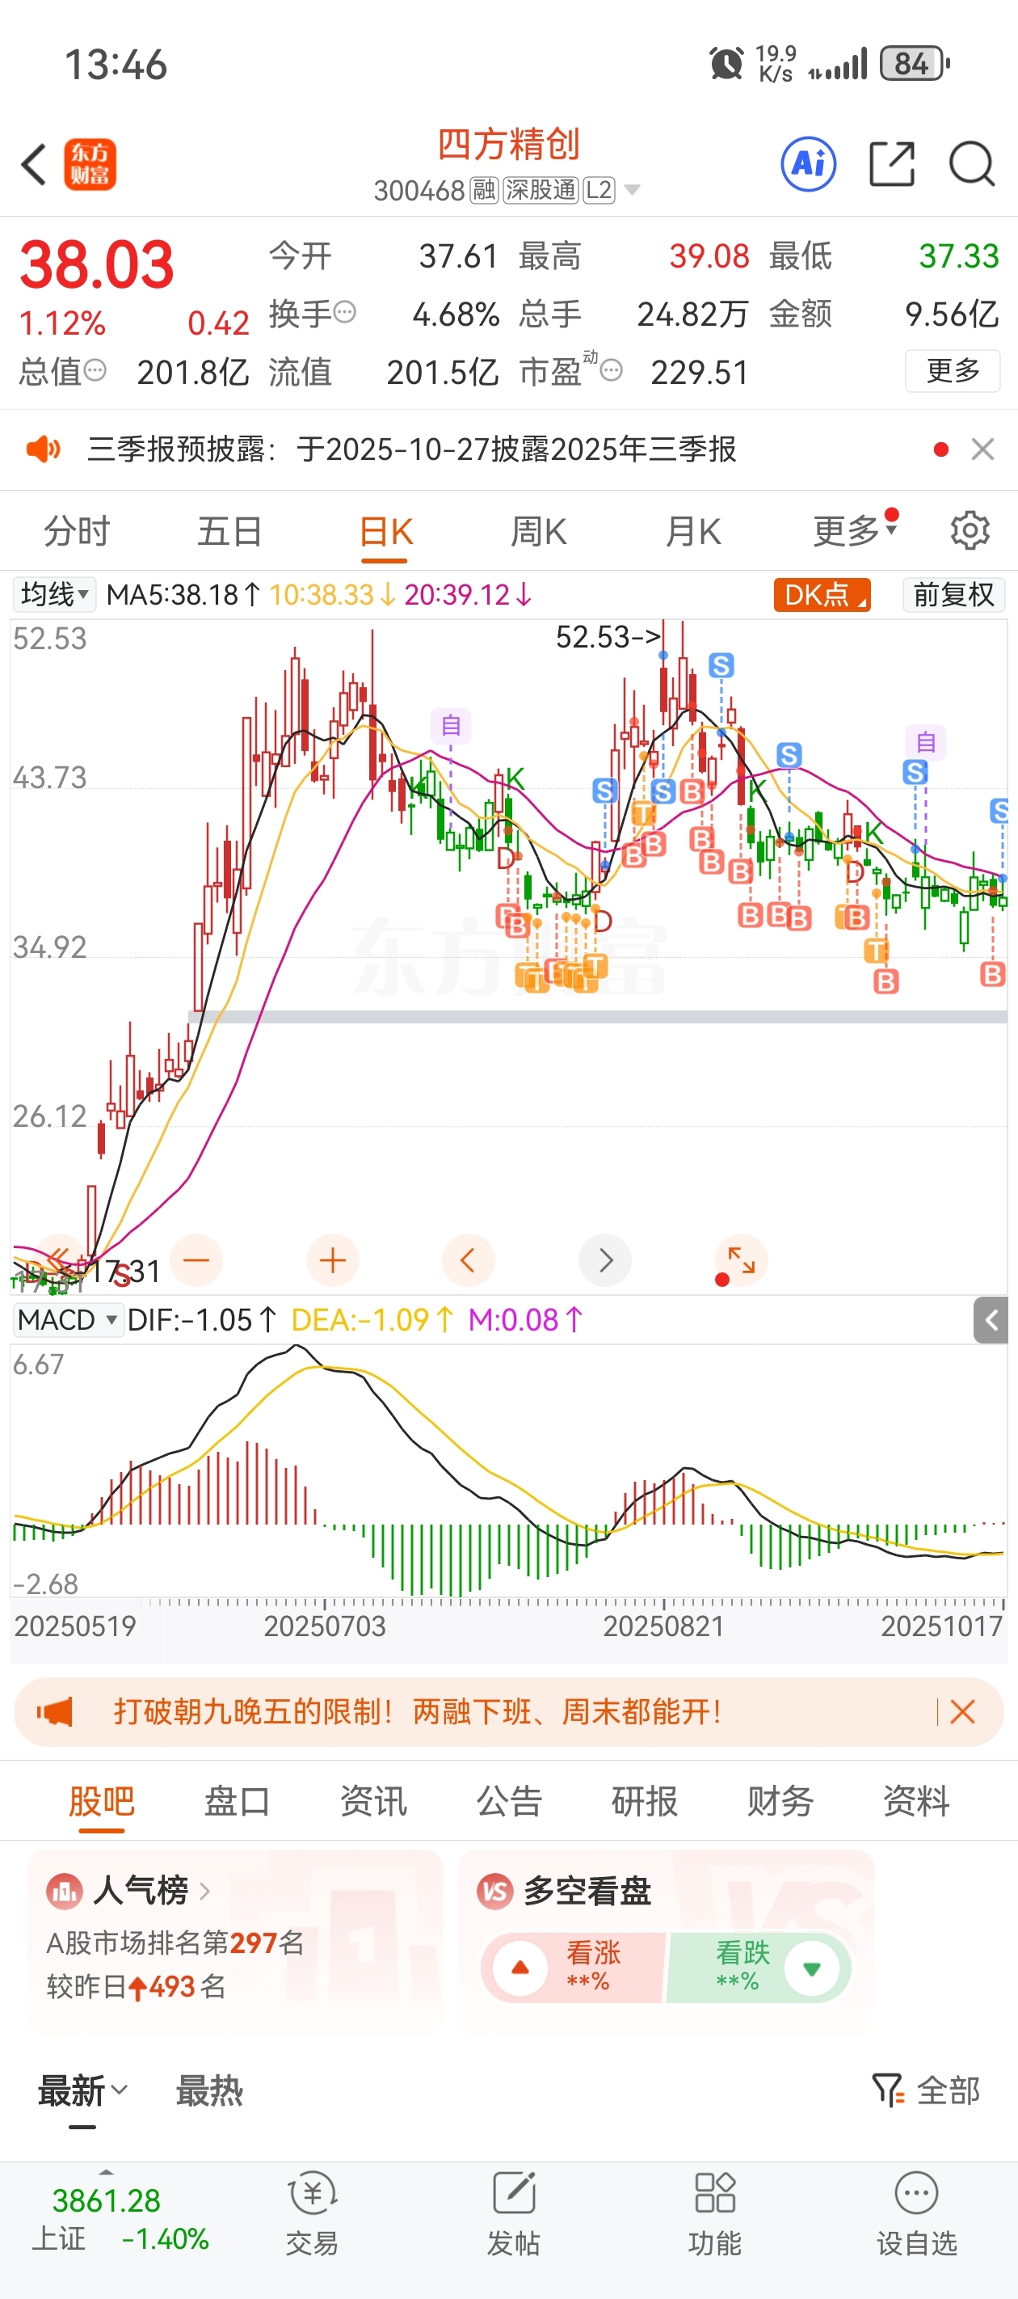
Task: Toggle the DK点 indicator
Action: coord(822,594)
